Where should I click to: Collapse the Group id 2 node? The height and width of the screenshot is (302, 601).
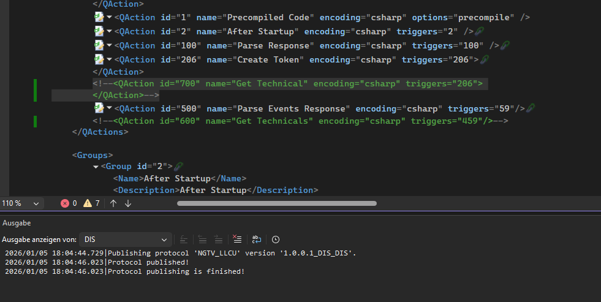coord(96,167)
